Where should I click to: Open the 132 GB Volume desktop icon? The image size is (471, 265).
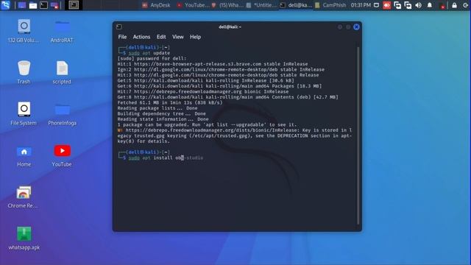coord(24,31)
